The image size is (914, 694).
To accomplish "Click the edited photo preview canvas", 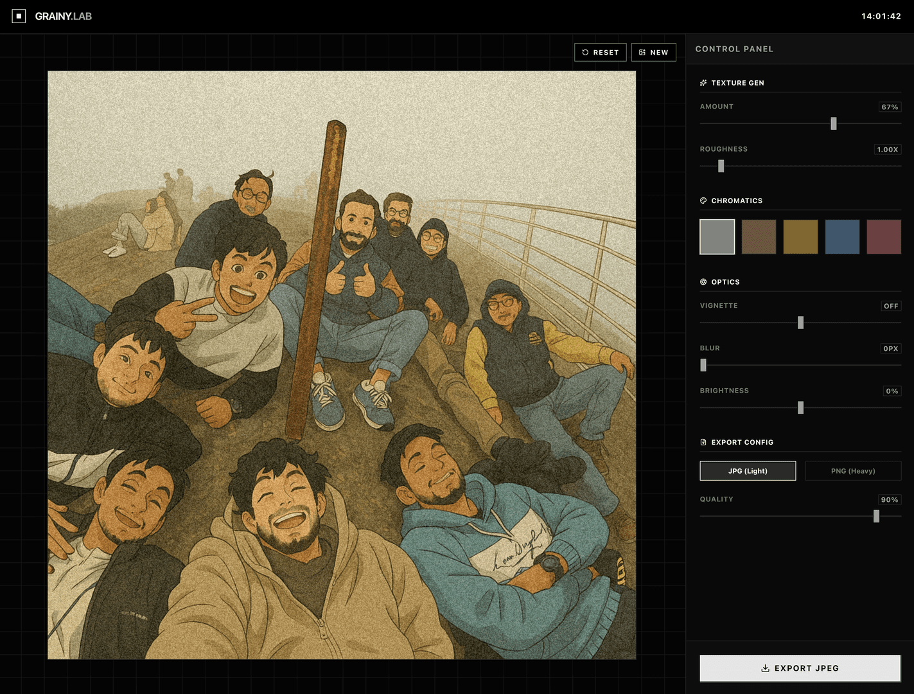I will tap(341, 364).
